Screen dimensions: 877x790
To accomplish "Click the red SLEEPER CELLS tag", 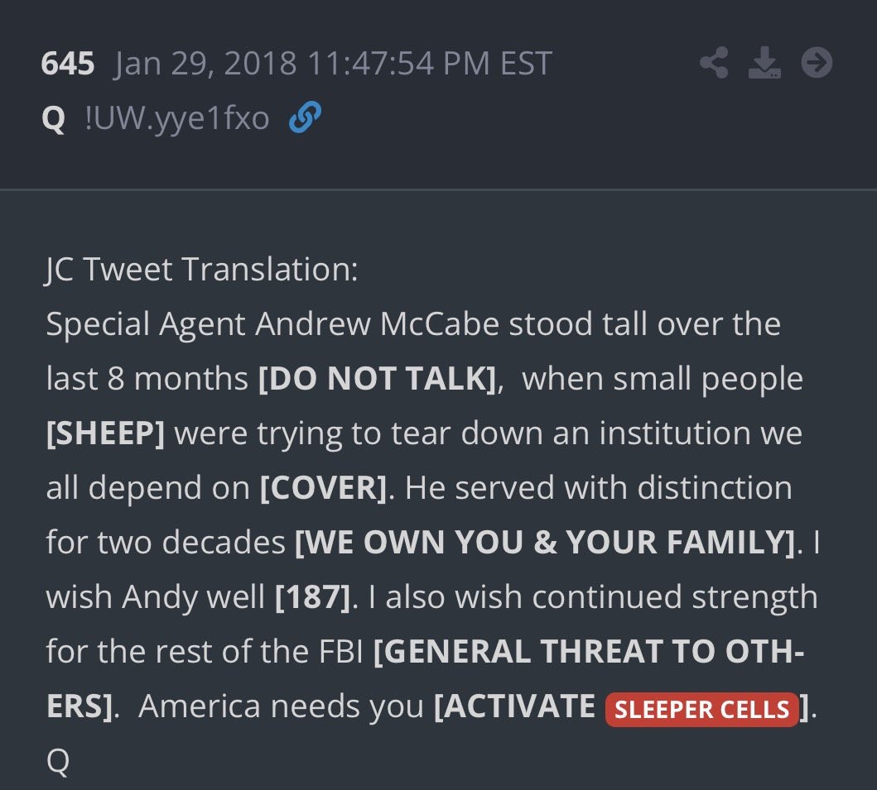I will tap(701, 710).
